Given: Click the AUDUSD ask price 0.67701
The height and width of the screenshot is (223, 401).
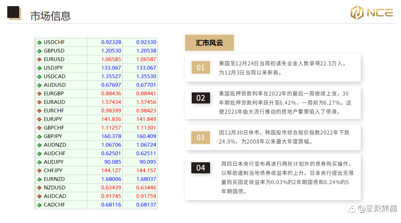Looking at the screenshot, I should point(146,85).
